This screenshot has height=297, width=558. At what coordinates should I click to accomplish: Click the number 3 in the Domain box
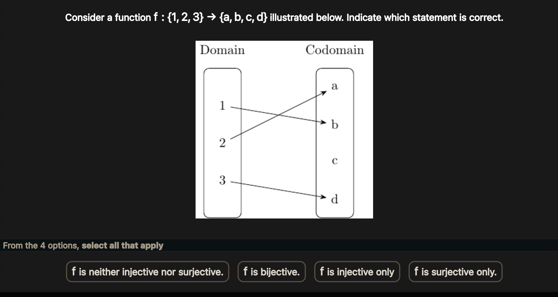pyautogui.click(x=222, y=180)
